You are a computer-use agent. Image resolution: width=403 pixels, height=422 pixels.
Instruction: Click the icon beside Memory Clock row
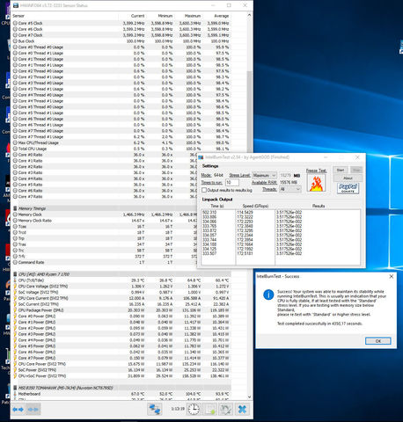click(15, 215)
